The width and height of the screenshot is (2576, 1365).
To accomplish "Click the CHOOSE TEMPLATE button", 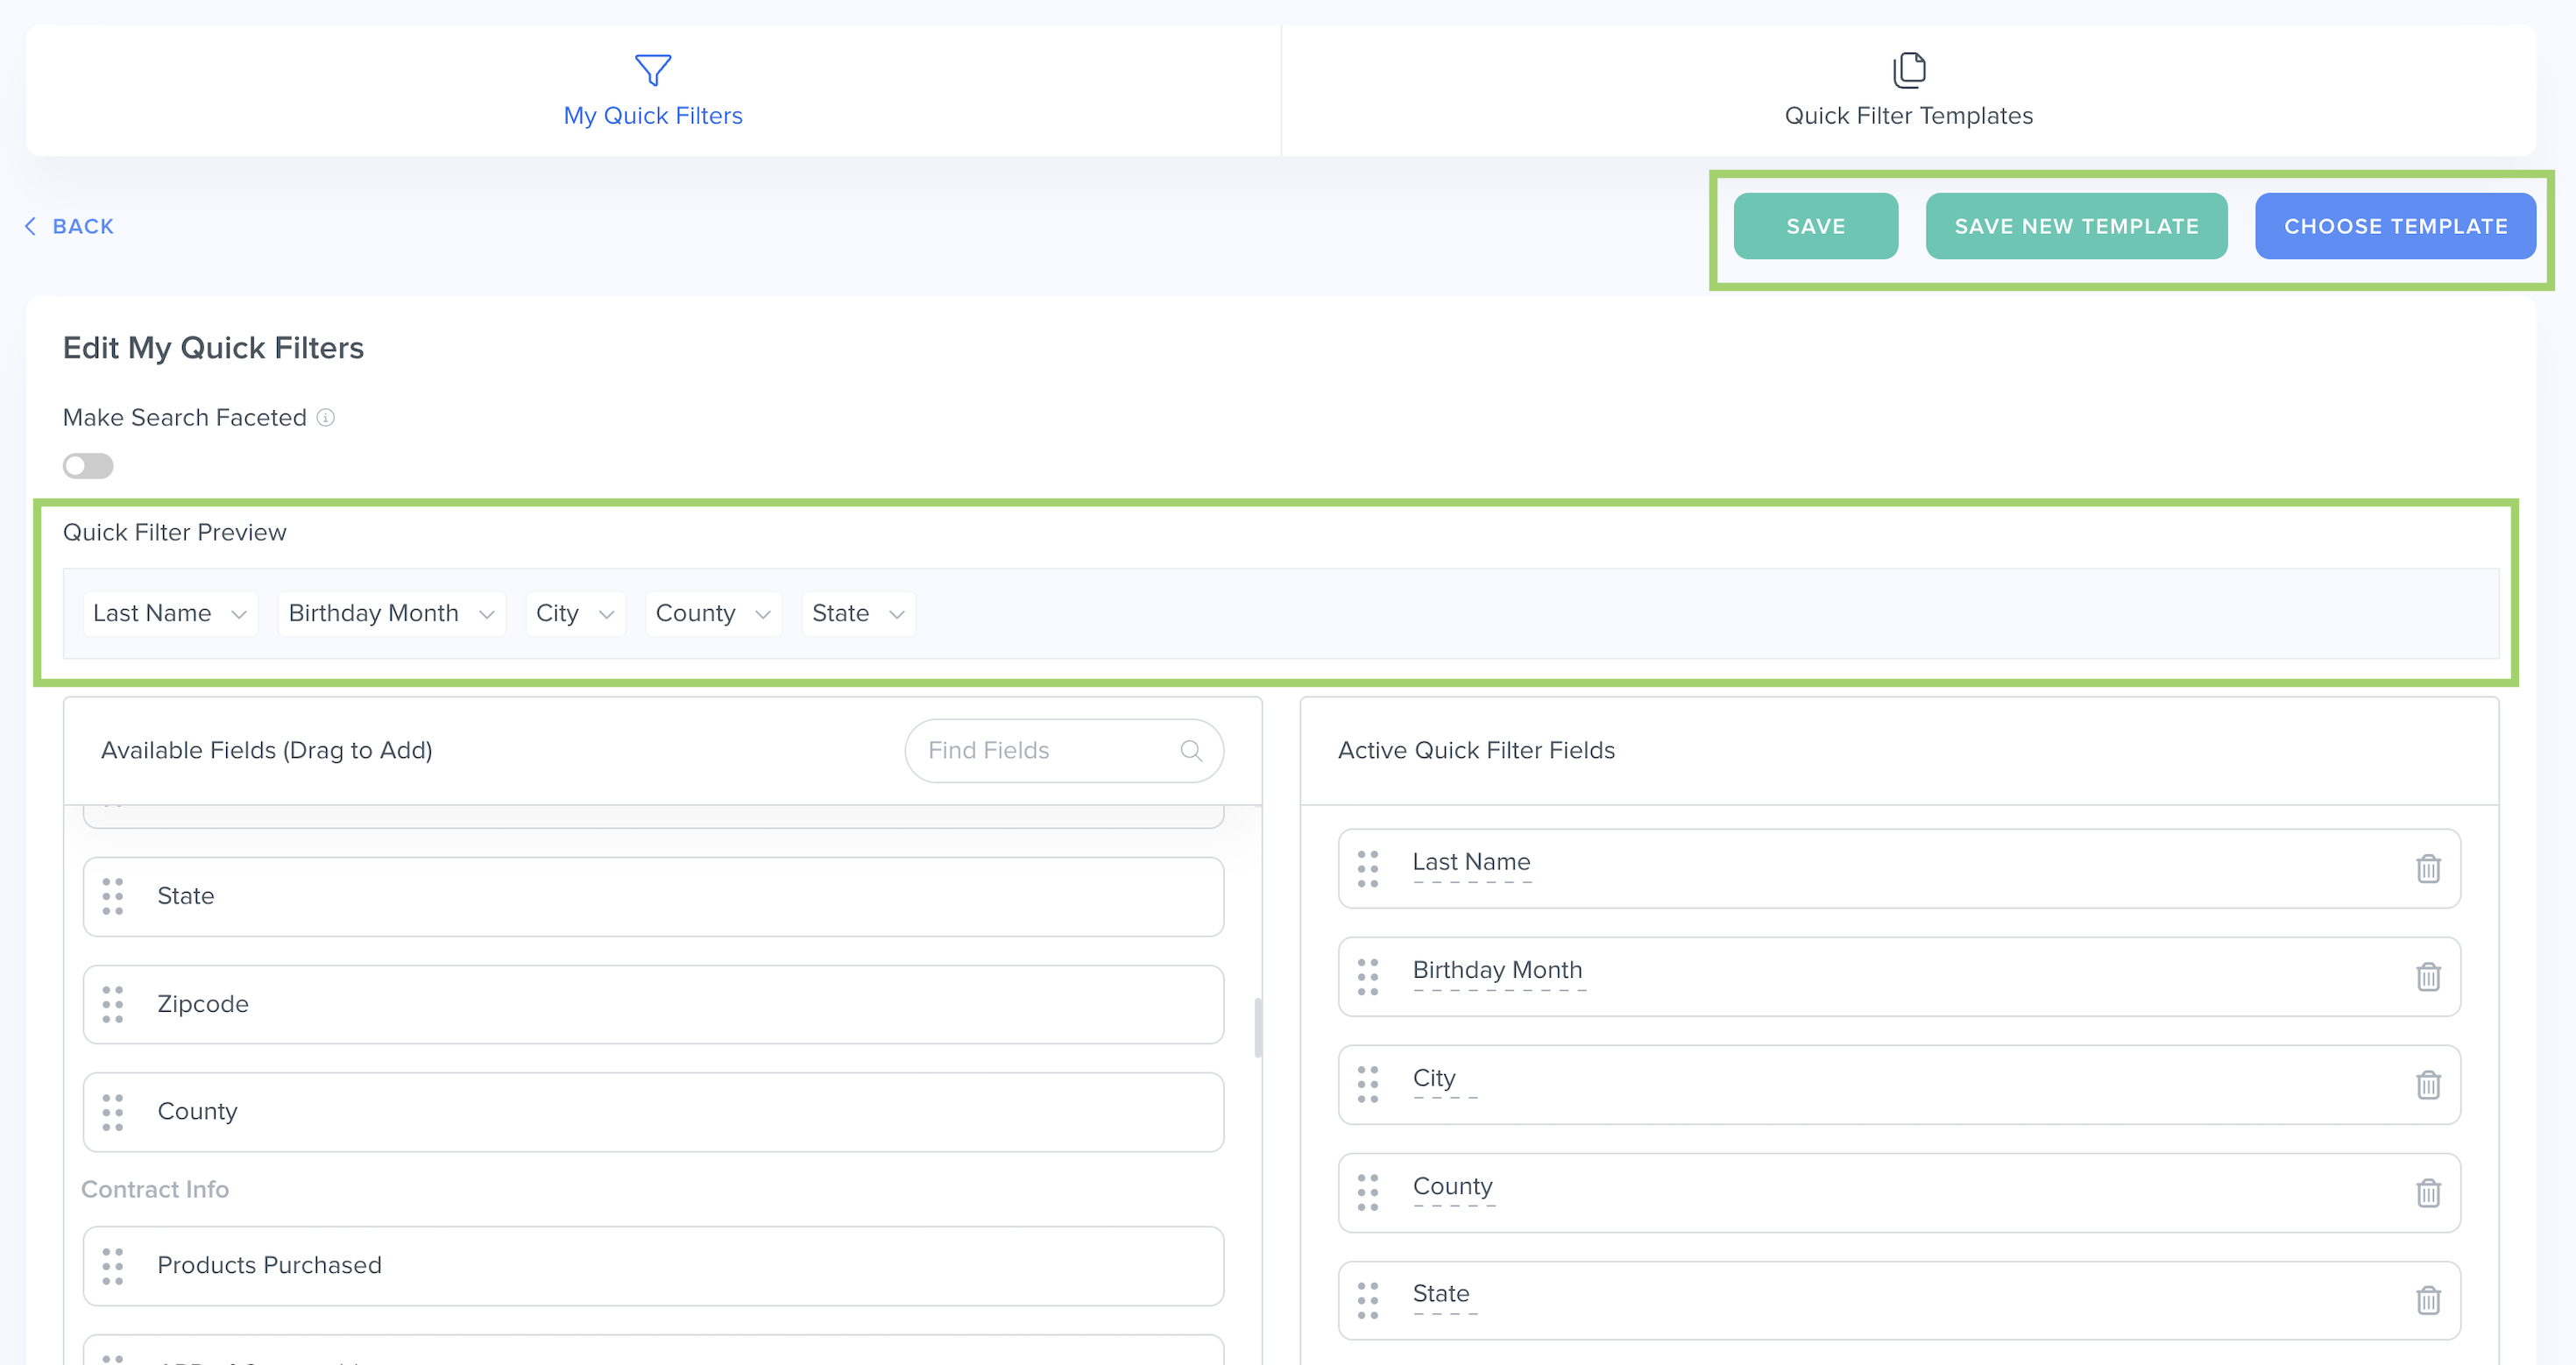I will point(2395,227).
